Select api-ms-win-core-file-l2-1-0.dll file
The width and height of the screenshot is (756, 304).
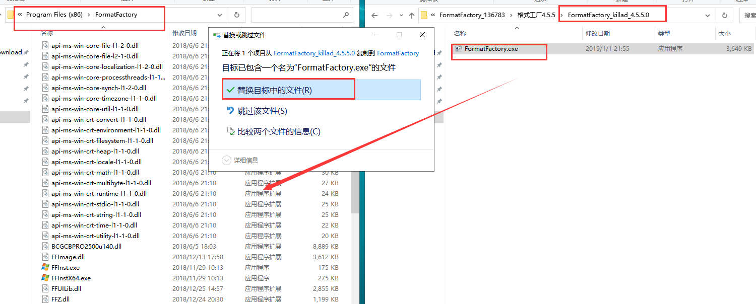click(x=95, y=56)
